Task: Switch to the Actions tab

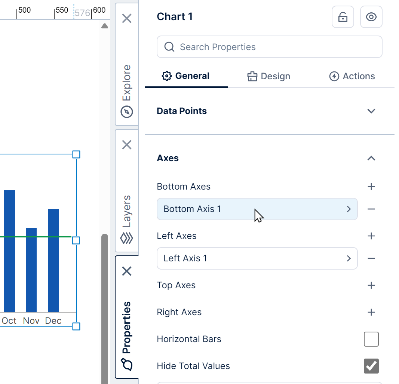Action: 352,76
